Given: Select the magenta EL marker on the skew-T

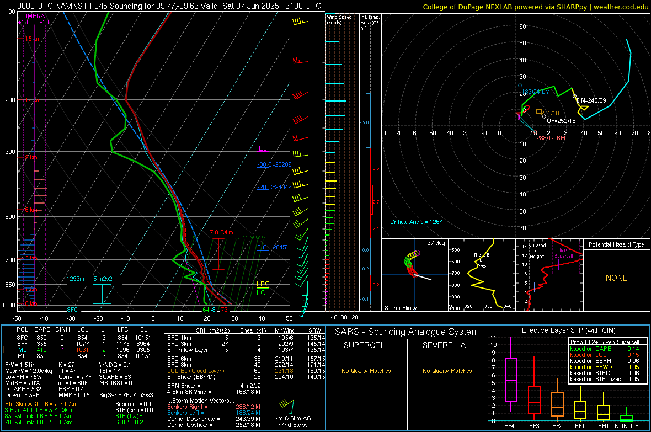Looking at the screenshot, I should point(263,149).
